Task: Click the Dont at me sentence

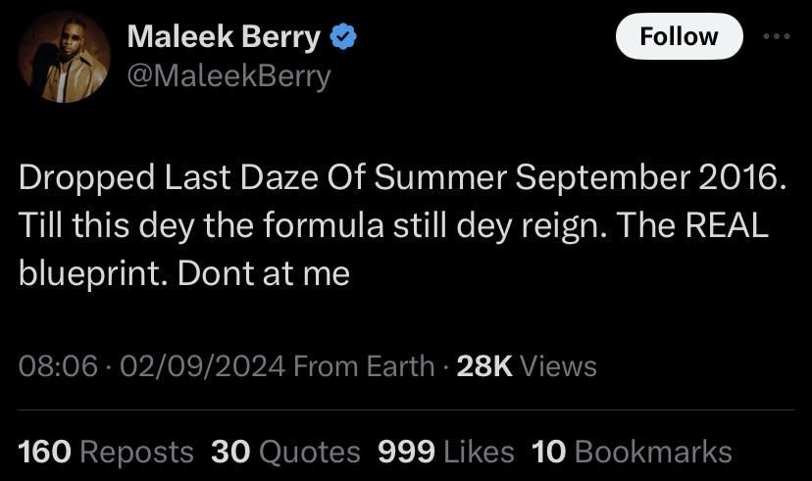Action: (x=265, y=272)
